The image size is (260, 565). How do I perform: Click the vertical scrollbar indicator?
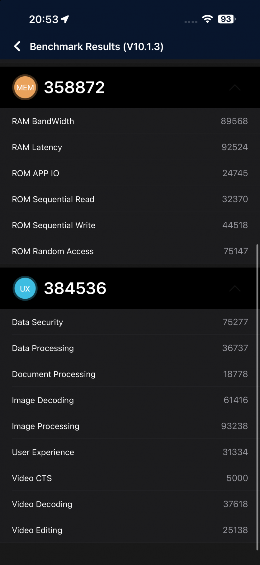click(x=257, y=398)
